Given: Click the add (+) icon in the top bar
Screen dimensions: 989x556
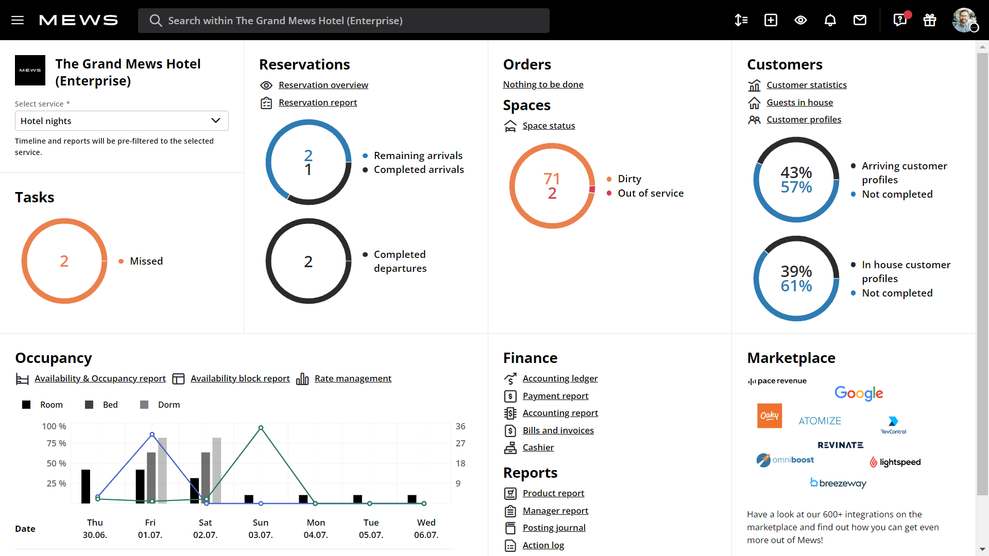Looking at the screenshot, I should click(770, 20).
